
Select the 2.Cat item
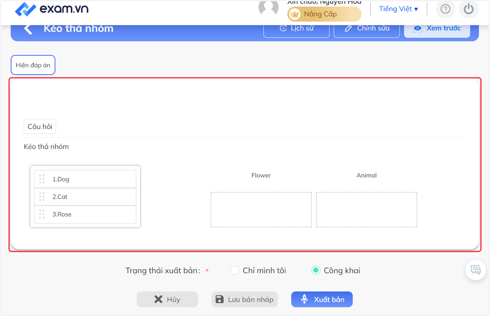85,197
